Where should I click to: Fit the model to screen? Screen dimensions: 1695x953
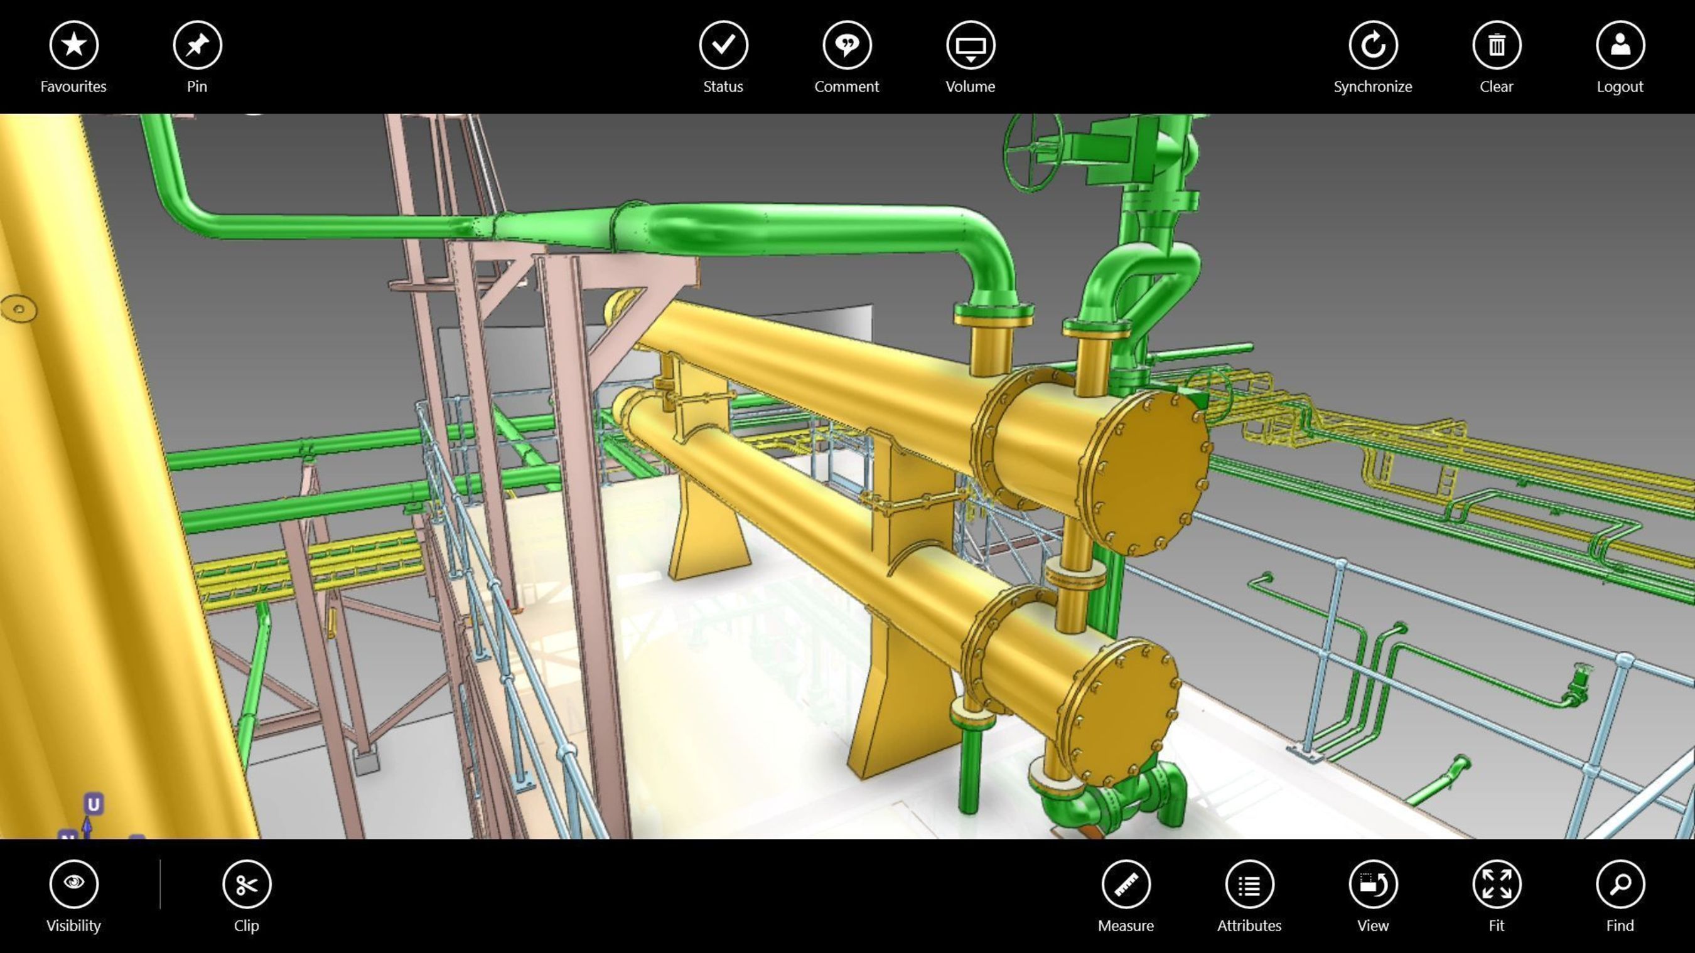(1496, 884)
